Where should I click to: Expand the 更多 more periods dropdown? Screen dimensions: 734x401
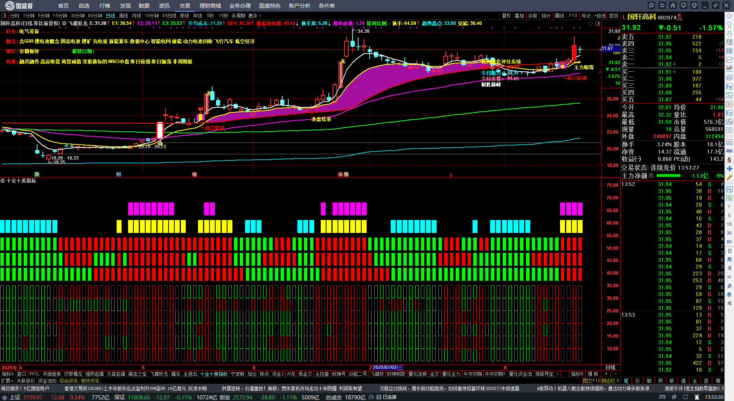coord(255,16)
